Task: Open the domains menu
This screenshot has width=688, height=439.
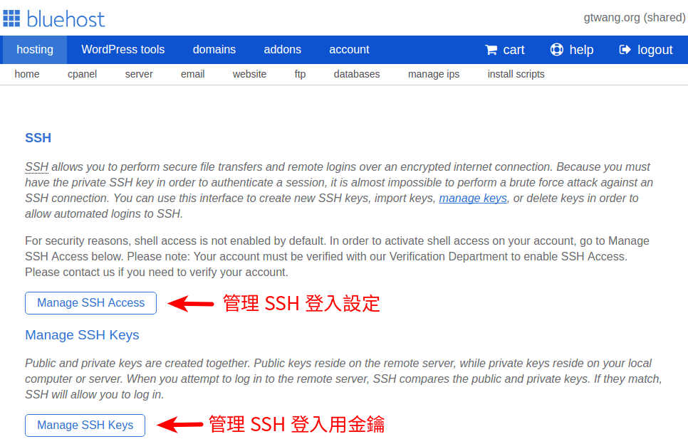Action: tap(214, 50)
